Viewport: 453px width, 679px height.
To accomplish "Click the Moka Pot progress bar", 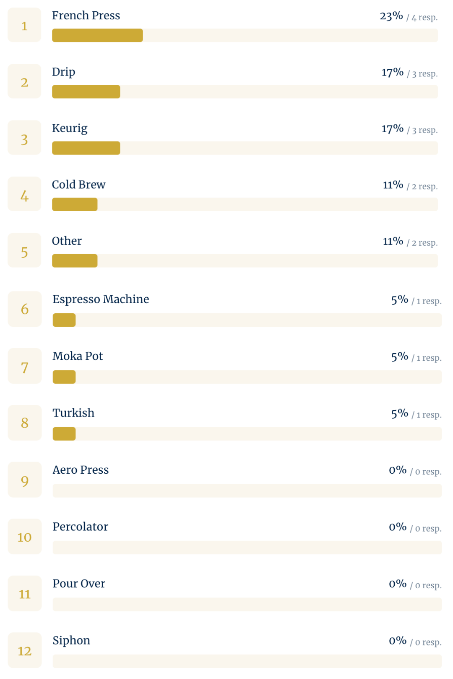I will click(x=247, y=377).
